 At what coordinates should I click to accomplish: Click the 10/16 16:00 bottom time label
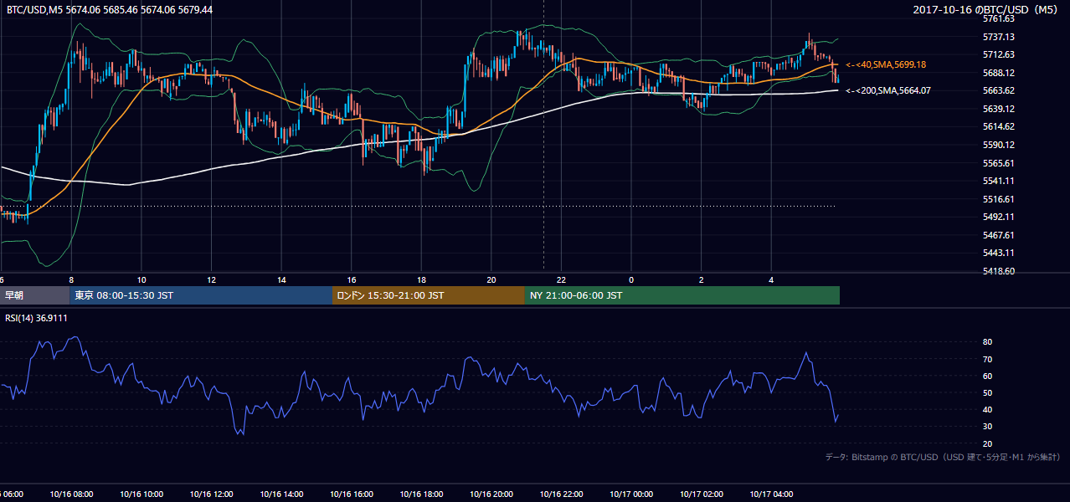coord(352,494)
